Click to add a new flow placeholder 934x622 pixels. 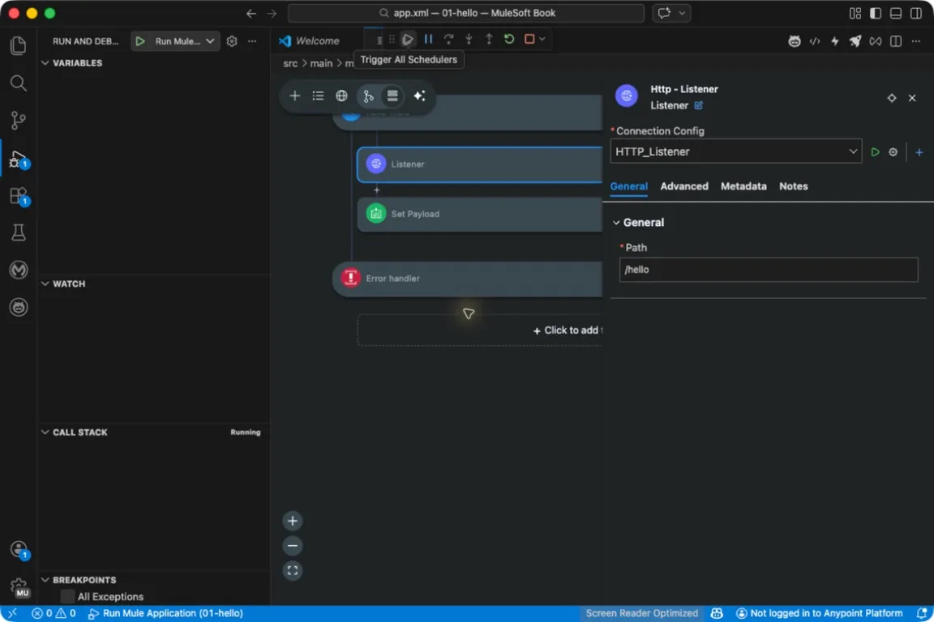coord(479,330)
